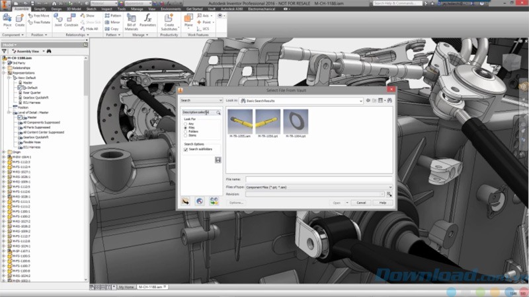Uncheck the Search subfolders checkbox
The height and width of the screenshot is (297, 529).
[186, 150]
